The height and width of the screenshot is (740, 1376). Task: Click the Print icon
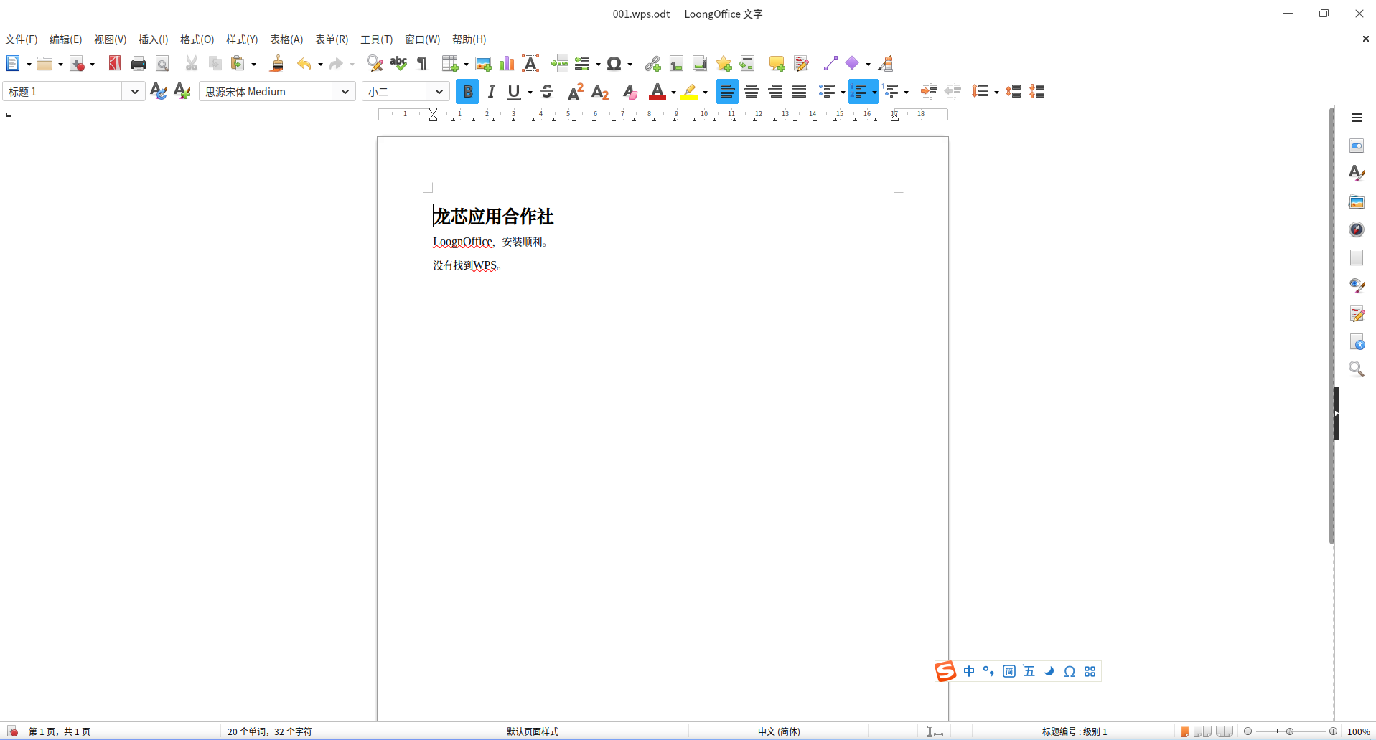tap(139, 64)
